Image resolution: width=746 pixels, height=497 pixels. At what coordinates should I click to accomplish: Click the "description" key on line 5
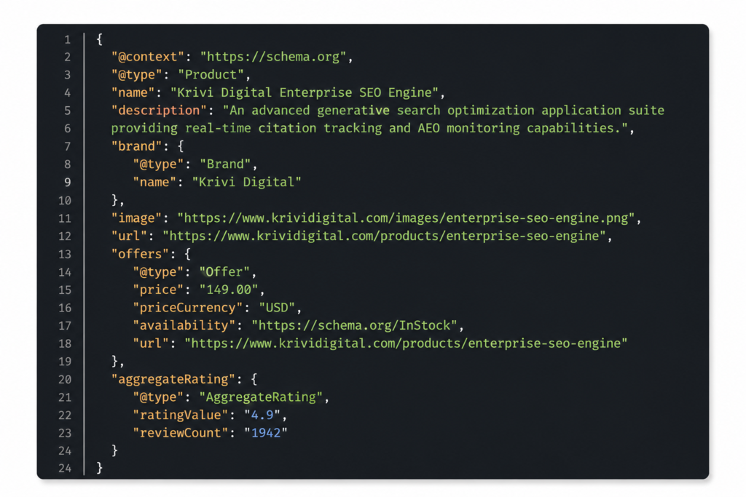[x=159, y=111]
